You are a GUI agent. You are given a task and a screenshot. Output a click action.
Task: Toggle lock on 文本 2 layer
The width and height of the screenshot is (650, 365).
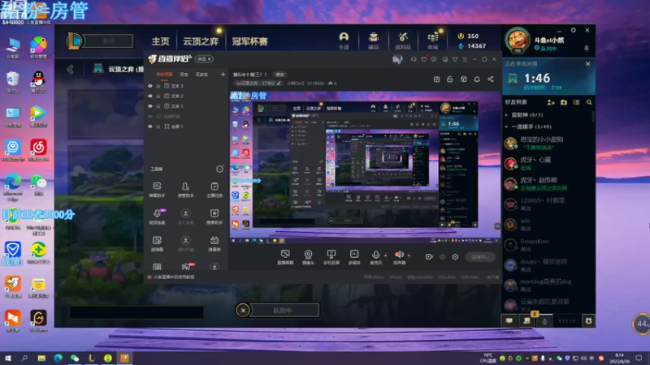(x=158, y=96)
